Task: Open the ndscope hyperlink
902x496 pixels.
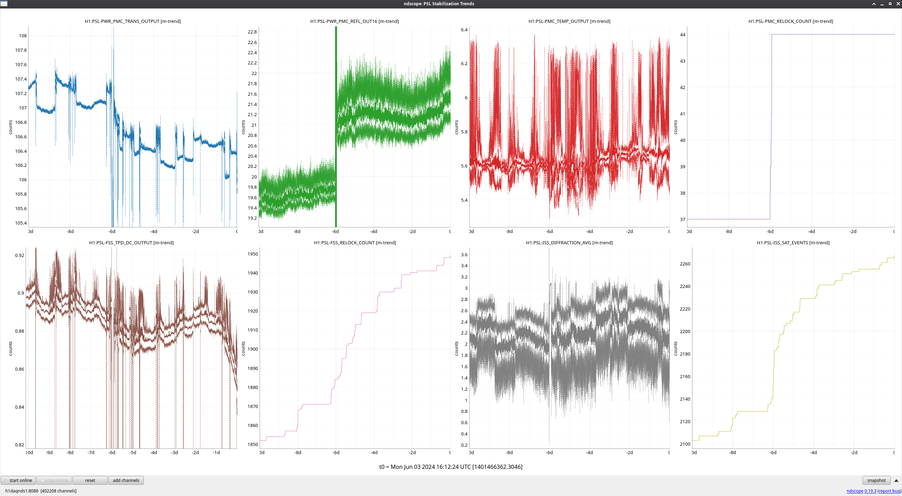Action: 854,491
